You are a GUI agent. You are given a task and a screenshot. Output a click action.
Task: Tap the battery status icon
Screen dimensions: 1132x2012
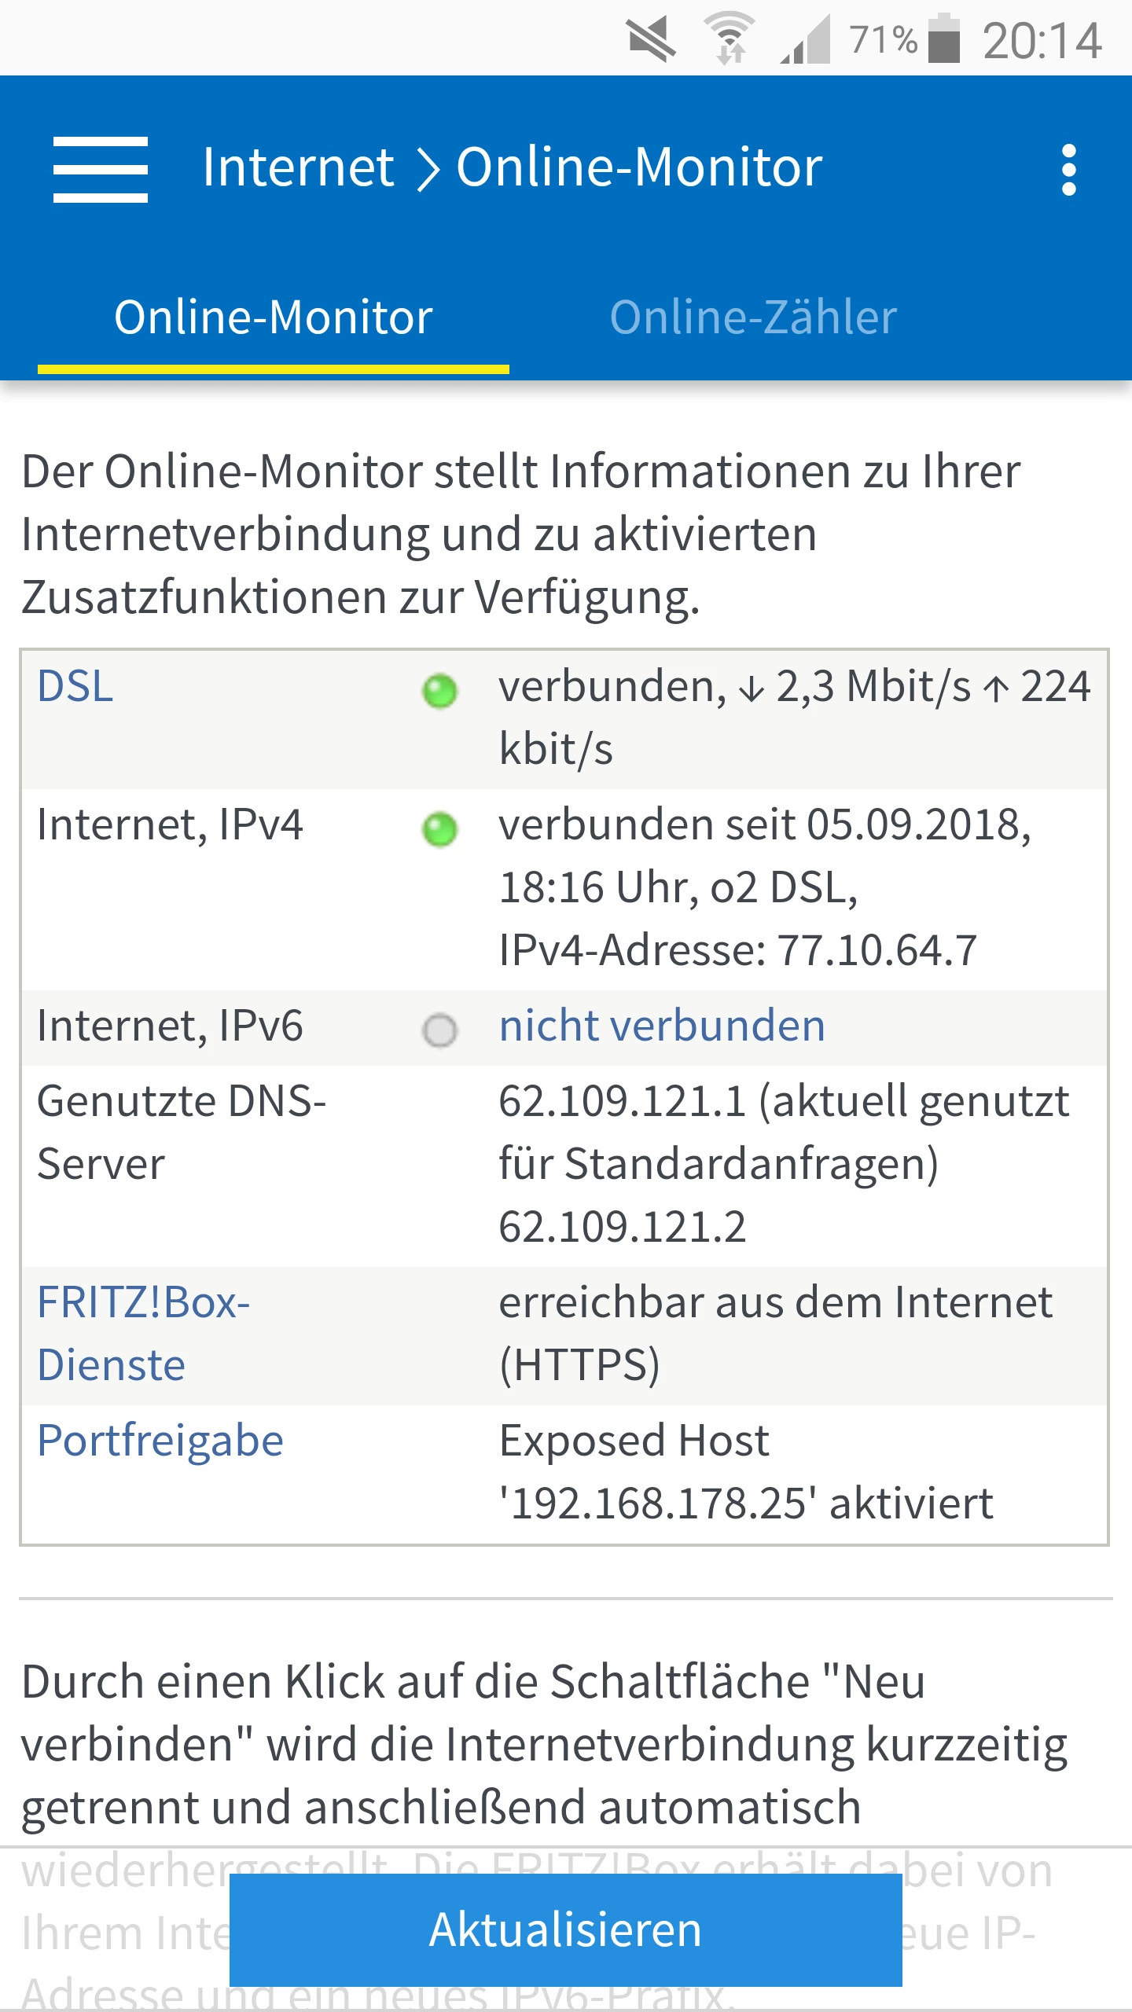(944, 39)
